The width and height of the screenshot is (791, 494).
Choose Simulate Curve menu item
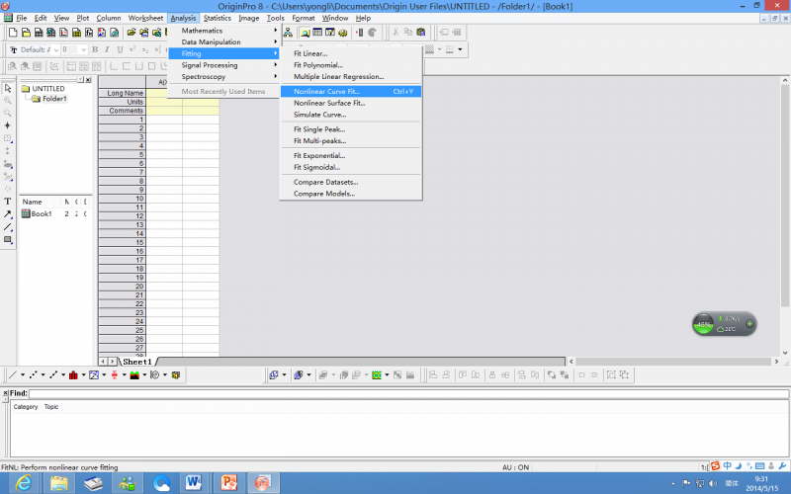[351, 115]
